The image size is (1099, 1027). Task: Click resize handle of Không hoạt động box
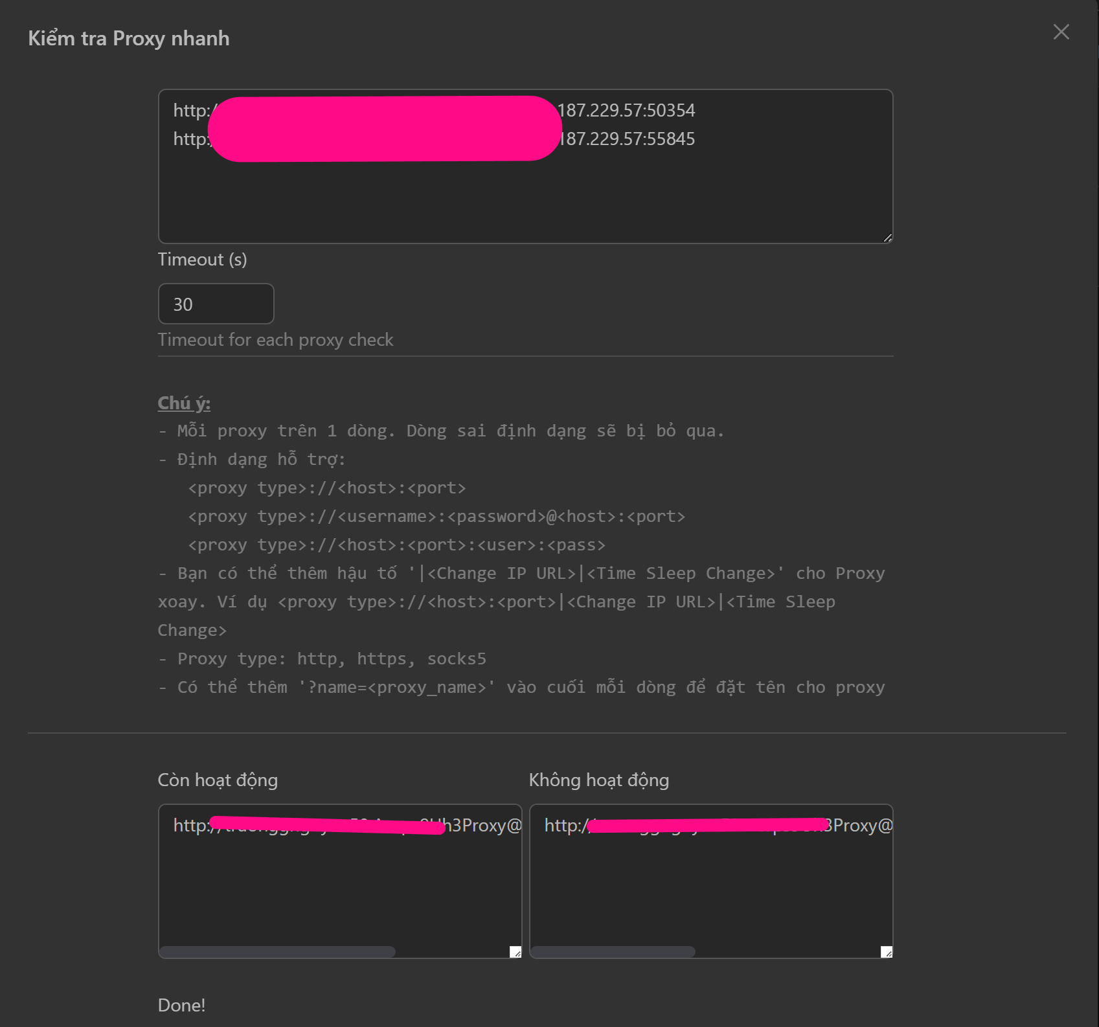(x=887, y=952)
